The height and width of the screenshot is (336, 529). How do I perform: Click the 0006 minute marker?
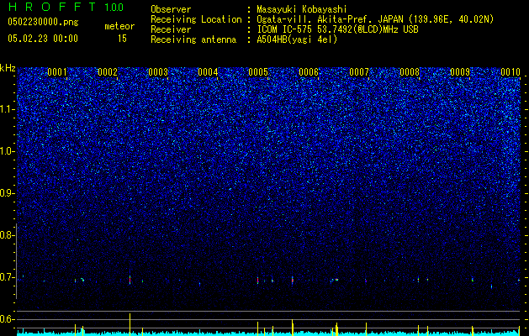point(309,72)
